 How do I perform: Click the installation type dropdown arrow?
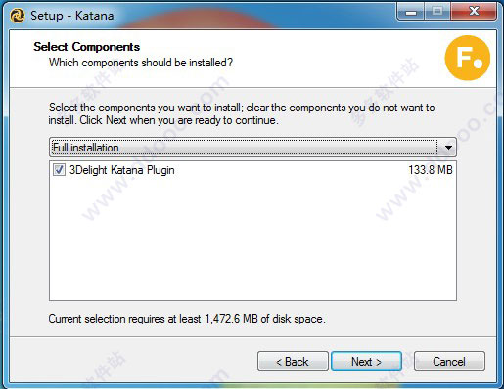(448, 148)
